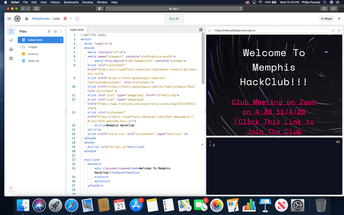Click the Help question mark button
The height and width of the screenshot is (215, 344).
[x=11, y=188]
